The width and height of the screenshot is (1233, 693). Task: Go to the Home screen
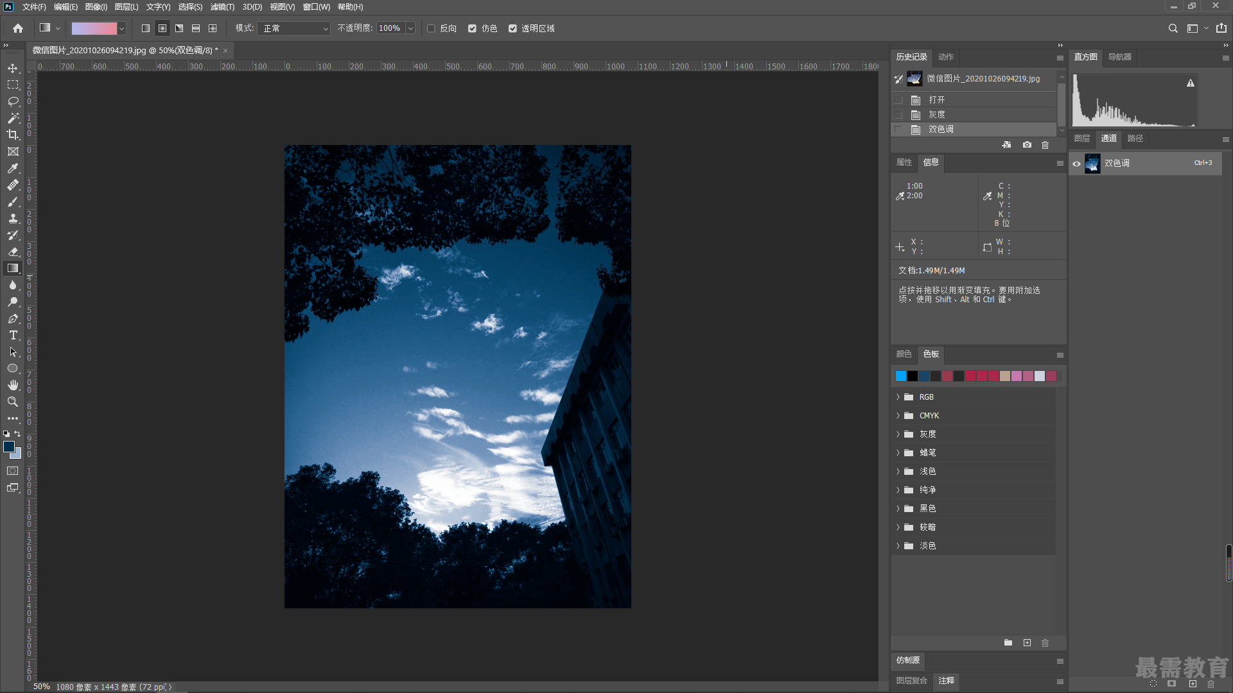(x=18, y=28)
